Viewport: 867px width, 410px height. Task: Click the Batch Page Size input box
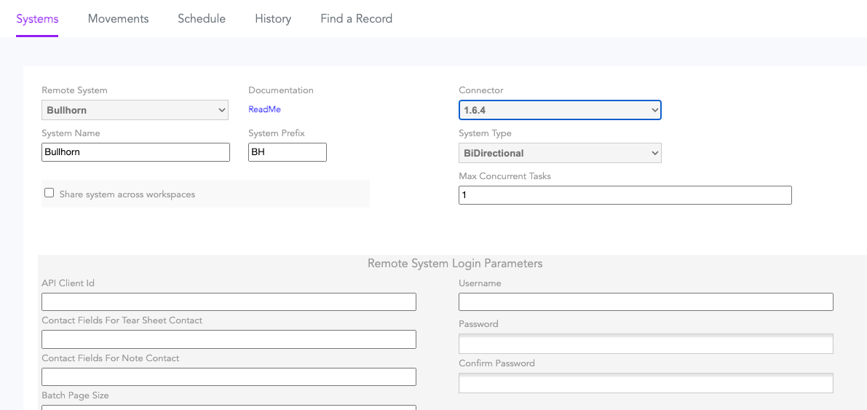pyautogui.click(x=229, y=408)
